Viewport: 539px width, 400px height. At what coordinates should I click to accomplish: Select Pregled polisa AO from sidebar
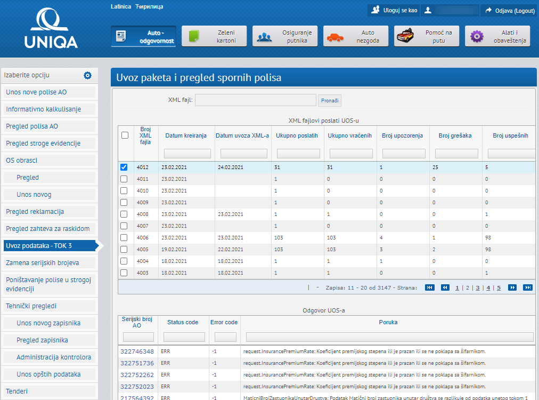32,126
